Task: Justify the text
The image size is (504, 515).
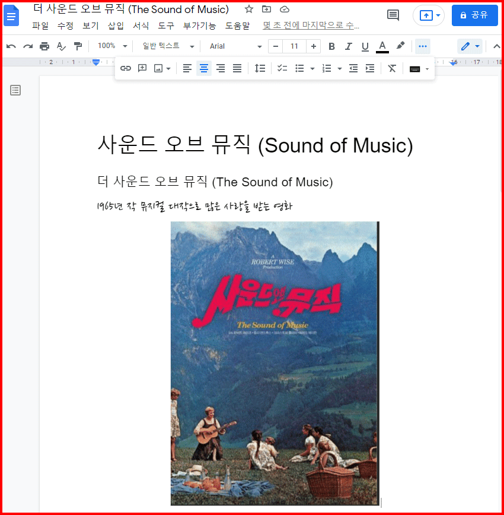Action: point(237,68)
